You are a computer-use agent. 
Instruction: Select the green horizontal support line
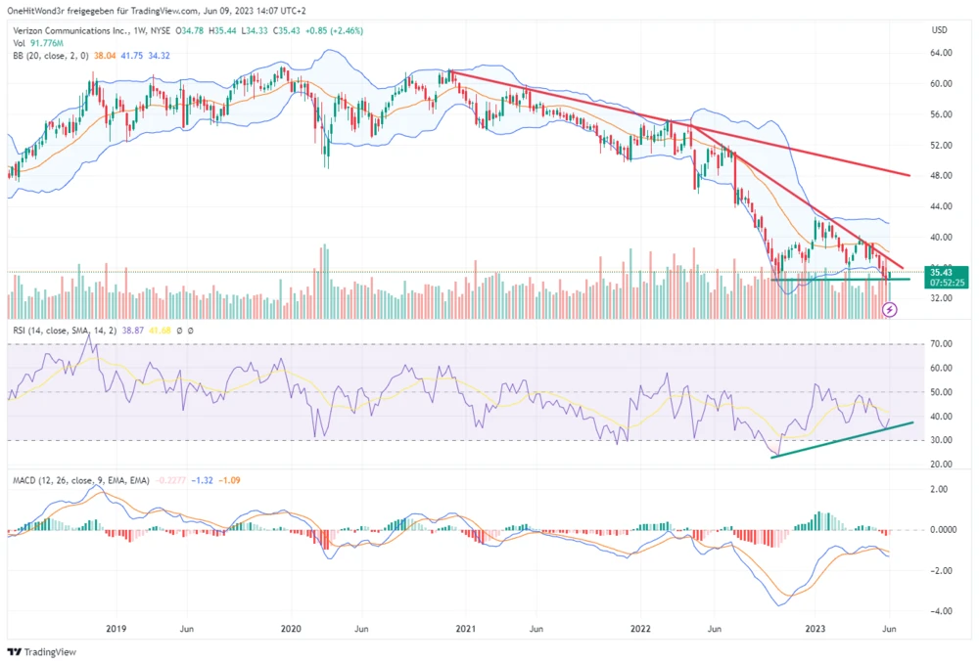click(x=842, y=280)
